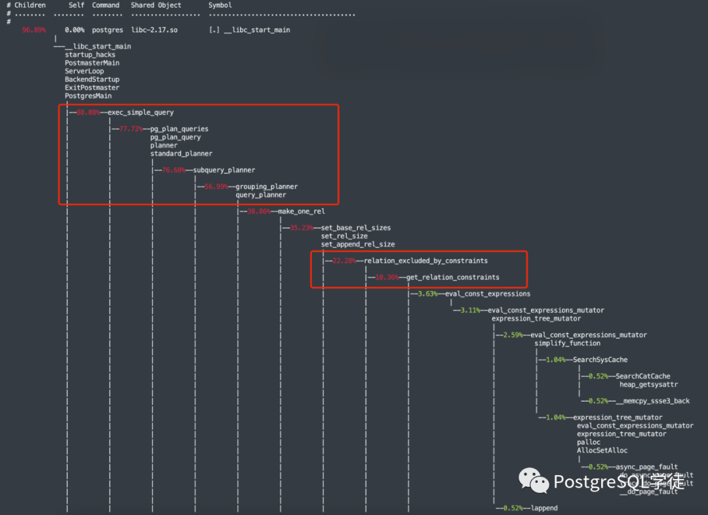Select the "pg_plan_queries" function name
This screenshot has width=708, height=515.
(179, 128)
